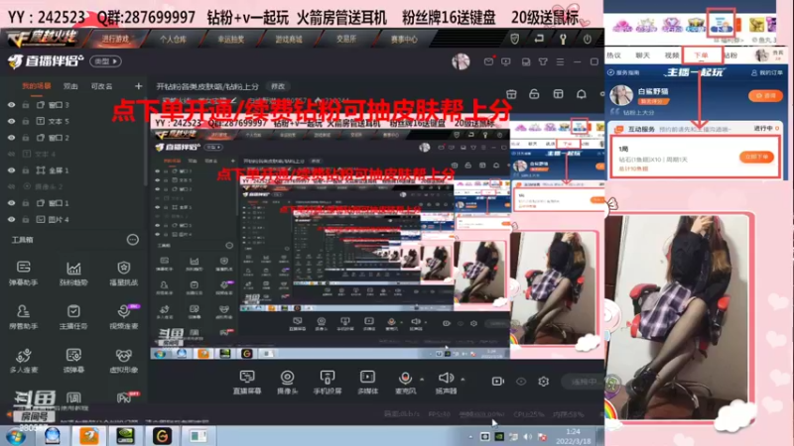Expand toolbox more options circle button

(133, 240)
